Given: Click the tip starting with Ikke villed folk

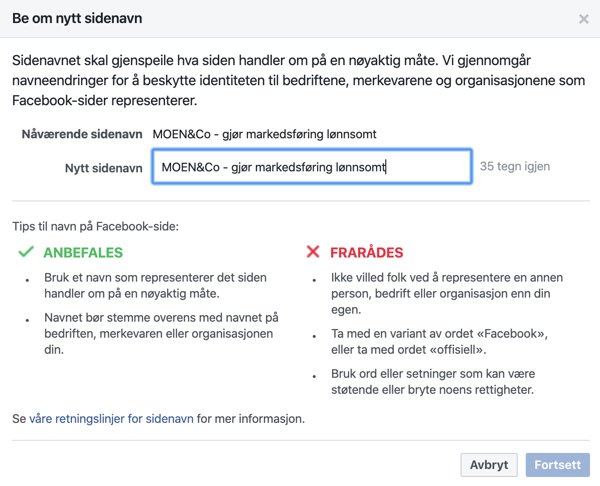Looking at the screenshot, I should [x=447, y=294].
